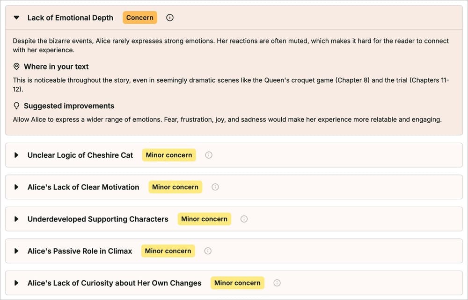468x300 pixels.
Task: Expand Alice's Lack of Curiosity about Her Own Changes
Action: tap(17, 283)
